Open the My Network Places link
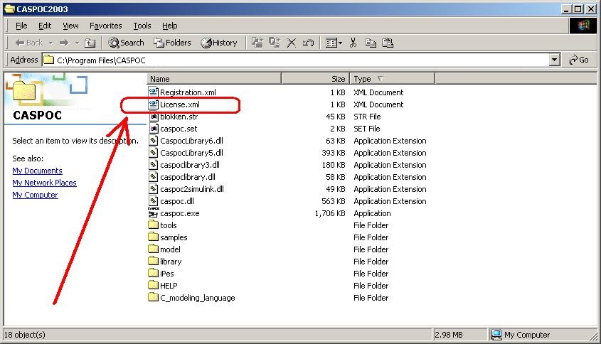 pos(45,183)
